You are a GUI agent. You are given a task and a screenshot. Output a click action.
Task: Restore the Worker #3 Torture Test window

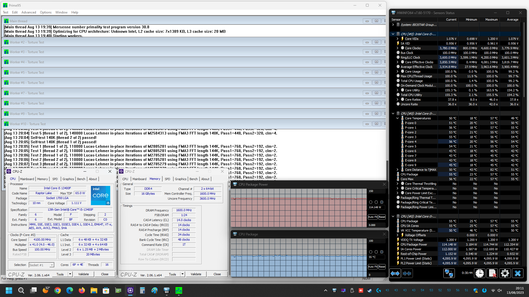tap(376, 52)
